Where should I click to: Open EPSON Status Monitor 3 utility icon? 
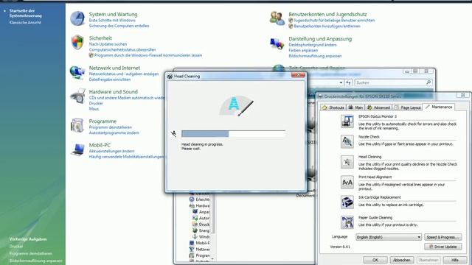point(347,121)
